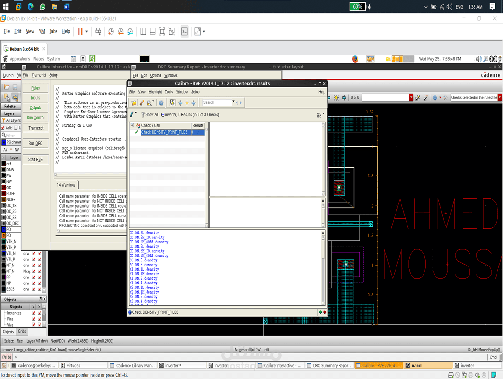Go to next result arrow in RVE
This screenshot has height=379, width=503.
pos(193,103)
